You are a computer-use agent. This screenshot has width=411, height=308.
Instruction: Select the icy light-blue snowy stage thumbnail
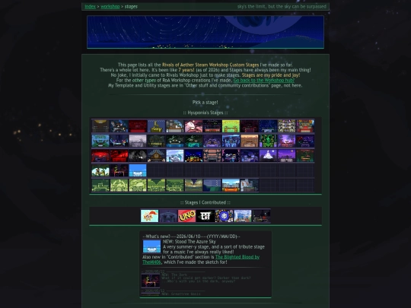175,156
